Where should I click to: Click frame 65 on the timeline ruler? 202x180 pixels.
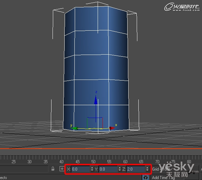pyautogui.click(x=141, y=161)
